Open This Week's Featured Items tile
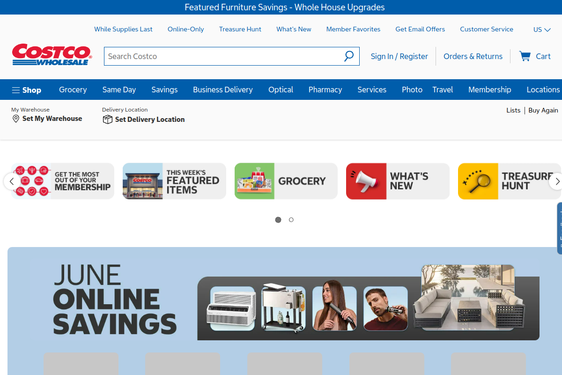The width and height of the screenshot is (562, 375). tap(174, 181)
